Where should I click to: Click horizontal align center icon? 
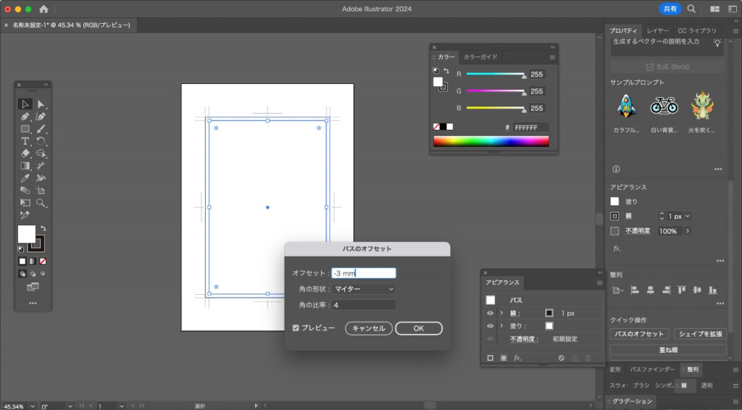tap(651, 290)
